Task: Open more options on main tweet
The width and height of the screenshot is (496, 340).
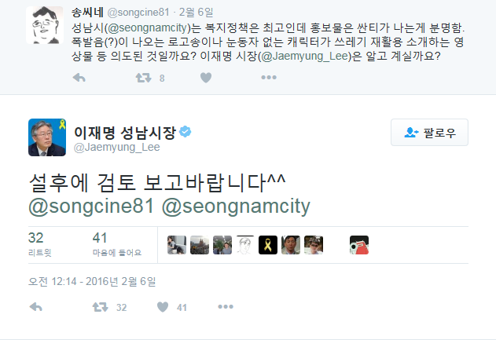Action: (226, 307)
